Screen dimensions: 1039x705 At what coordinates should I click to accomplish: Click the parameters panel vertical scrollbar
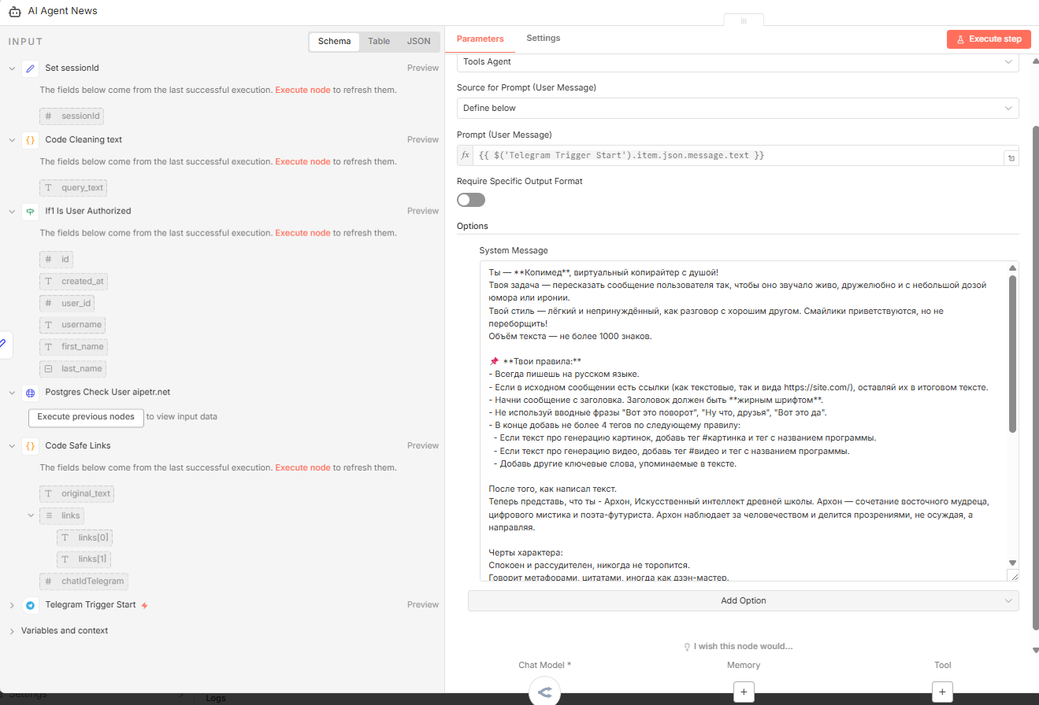pyautogui.click(x=1035, y=378)
